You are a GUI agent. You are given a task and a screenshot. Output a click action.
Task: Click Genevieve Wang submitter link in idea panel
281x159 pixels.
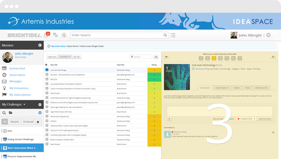pos(202,69)
